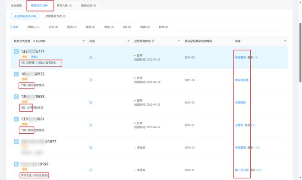Select the 关联联系方式 (0) pill
This screenshot has width=302, height=180.
pyautogui.click(x=55, y=16)
